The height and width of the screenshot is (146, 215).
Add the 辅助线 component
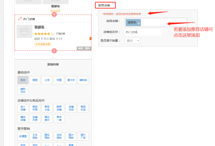(83, 80)
